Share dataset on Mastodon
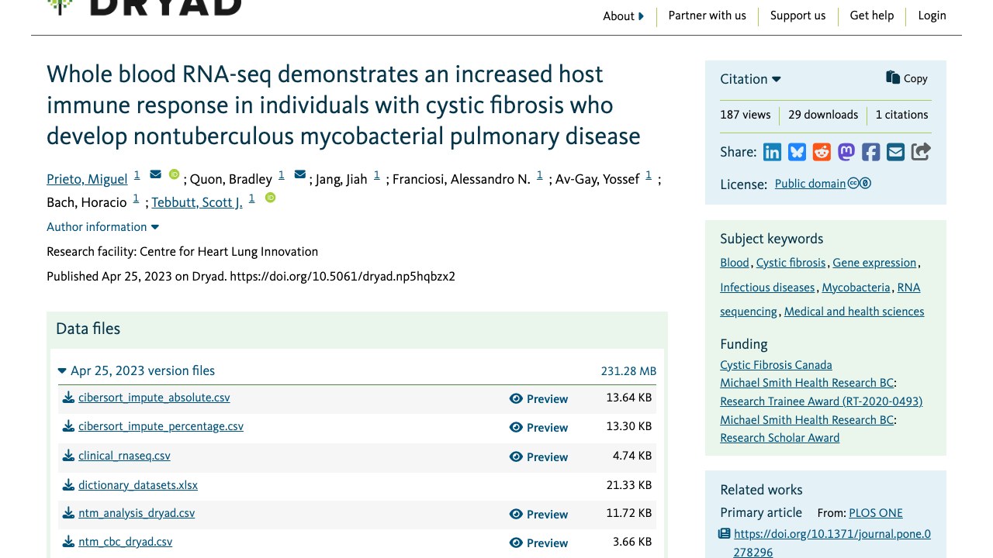 point(846,152)
